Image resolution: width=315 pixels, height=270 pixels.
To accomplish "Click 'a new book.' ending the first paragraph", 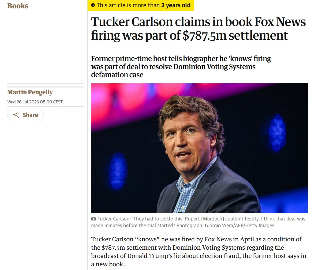I will [x=108, y=264].
